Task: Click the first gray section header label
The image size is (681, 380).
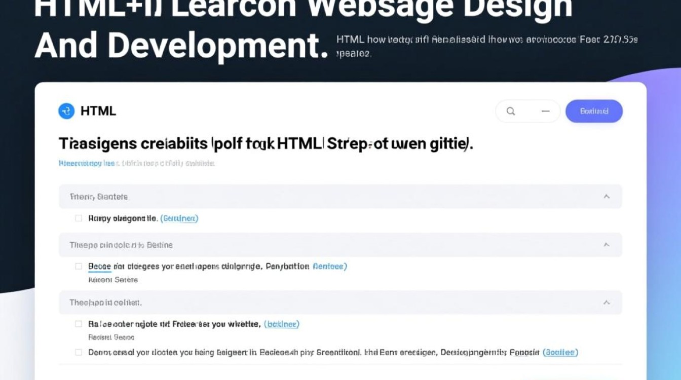Action: [99, 197]
